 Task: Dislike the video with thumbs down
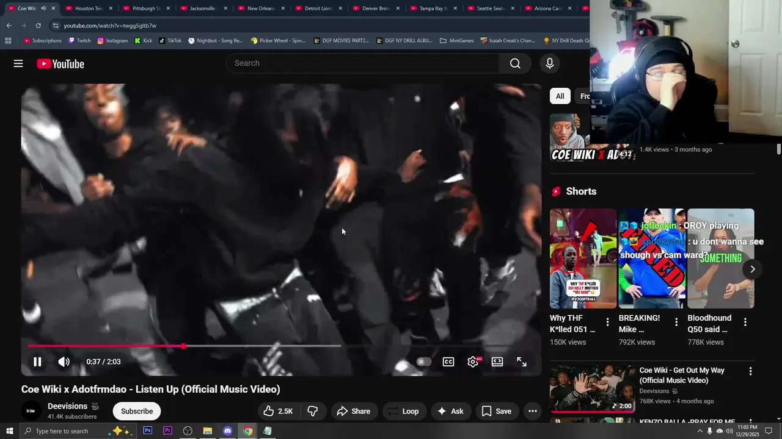(312, 411)
